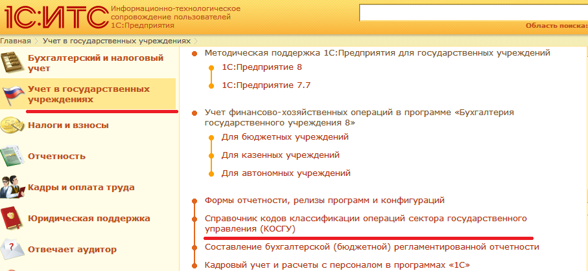Click the abacus icon for Бухгалтерский учет
The width and height of the screenshot is (588, 271).
(12, 63)
